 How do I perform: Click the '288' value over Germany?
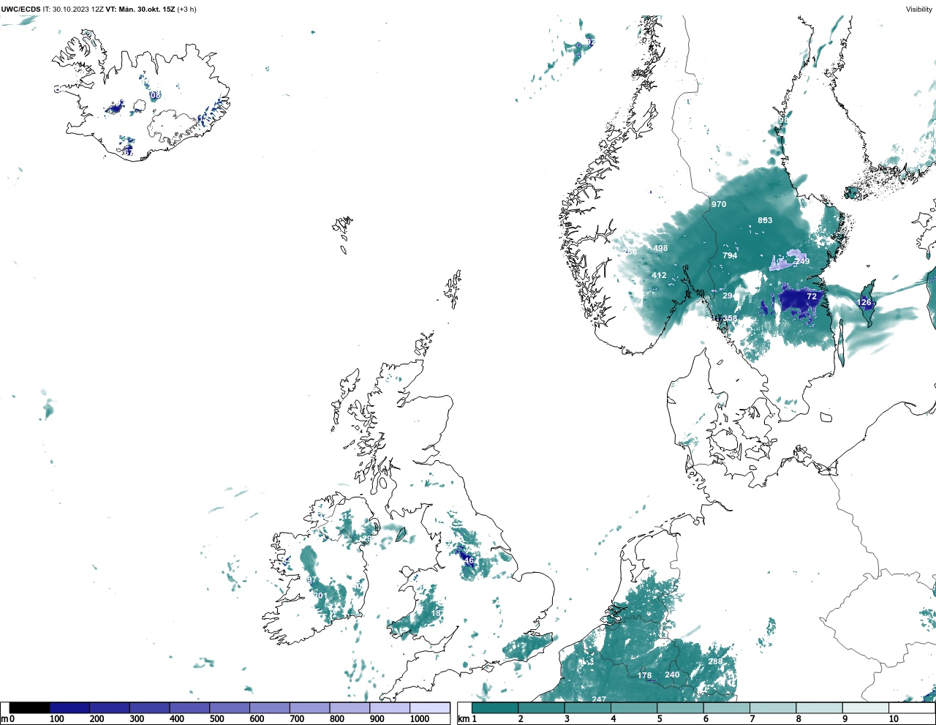(715, 661)
